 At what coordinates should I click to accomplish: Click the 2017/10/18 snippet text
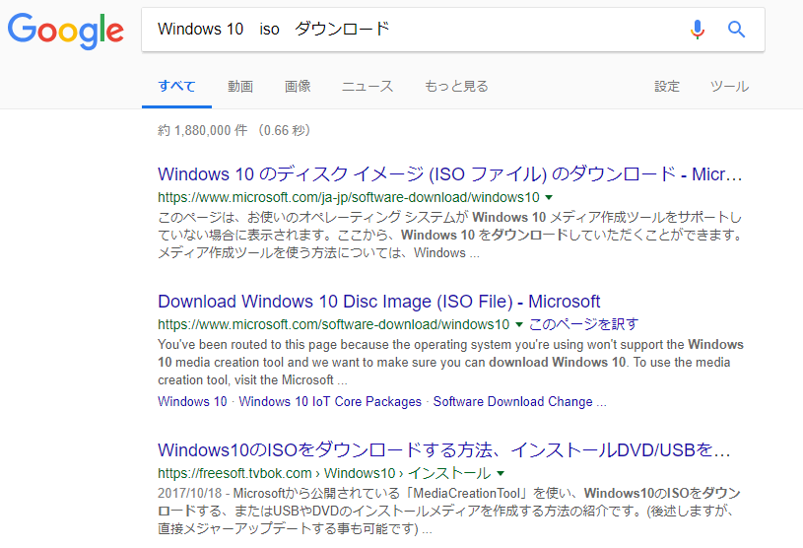click(x=448, y=511)
